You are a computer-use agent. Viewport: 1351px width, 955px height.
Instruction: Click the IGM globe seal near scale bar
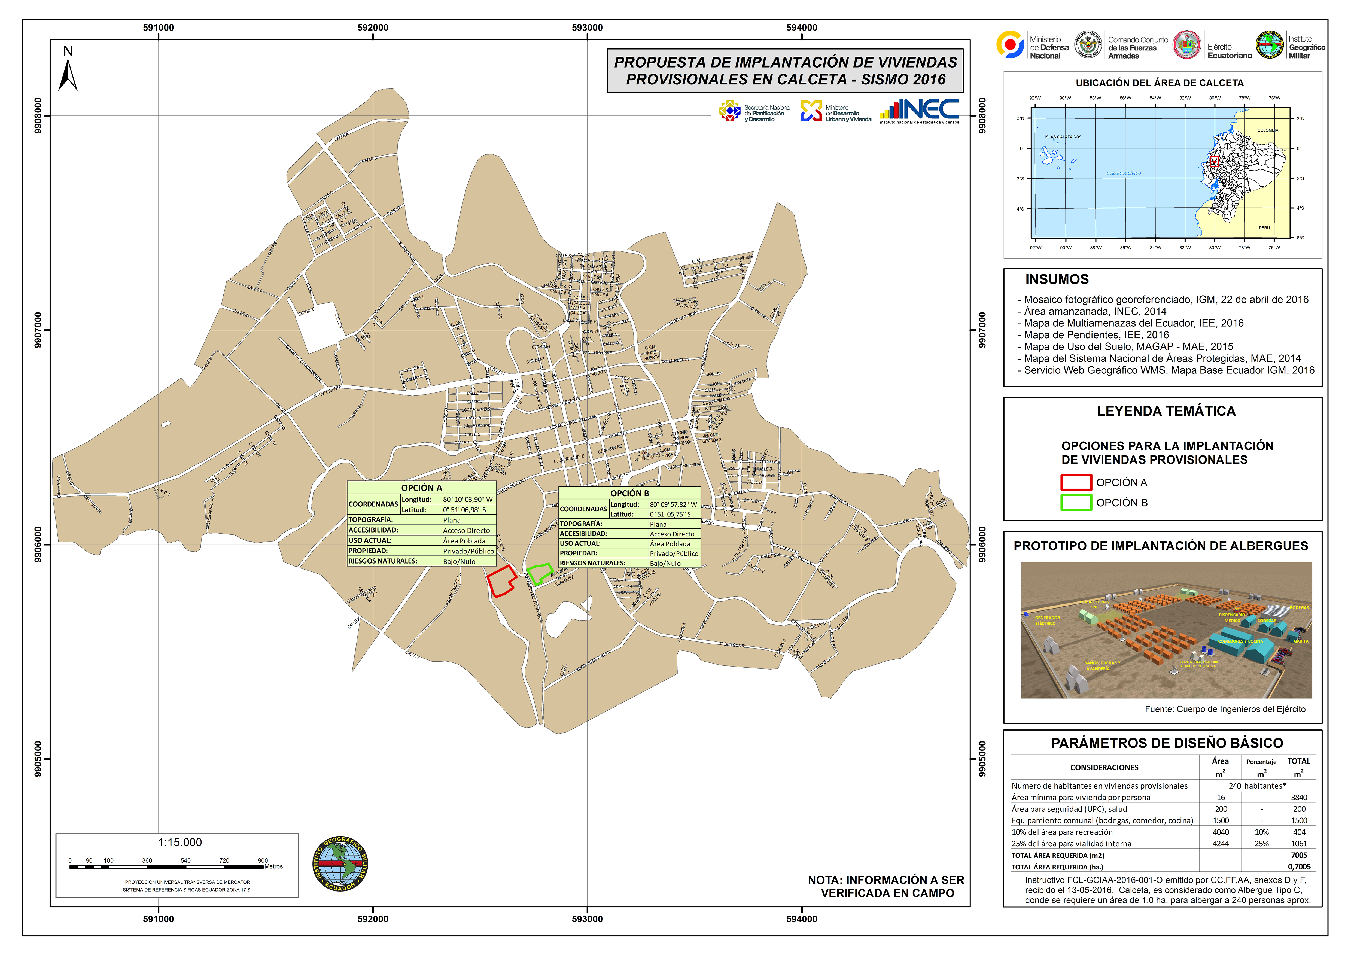coord(340,863)
